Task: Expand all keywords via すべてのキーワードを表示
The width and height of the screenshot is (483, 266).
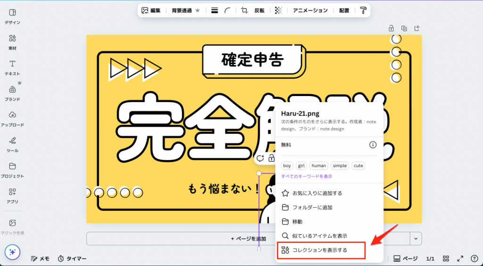Action: coord(307,177)
